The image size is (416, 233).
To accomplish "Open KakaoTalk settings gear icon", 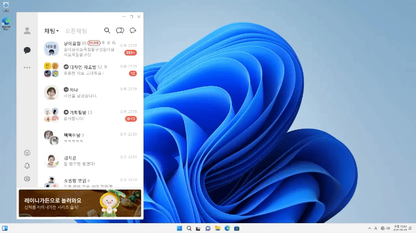I will (x=27, y=179).
